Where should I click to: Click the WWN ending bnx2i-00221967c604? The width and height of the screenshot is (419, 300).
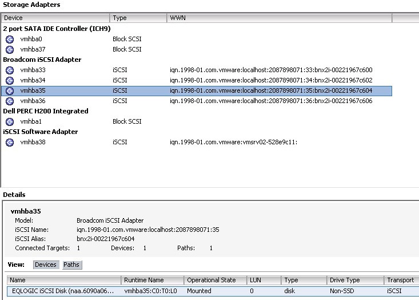(271, 90)
